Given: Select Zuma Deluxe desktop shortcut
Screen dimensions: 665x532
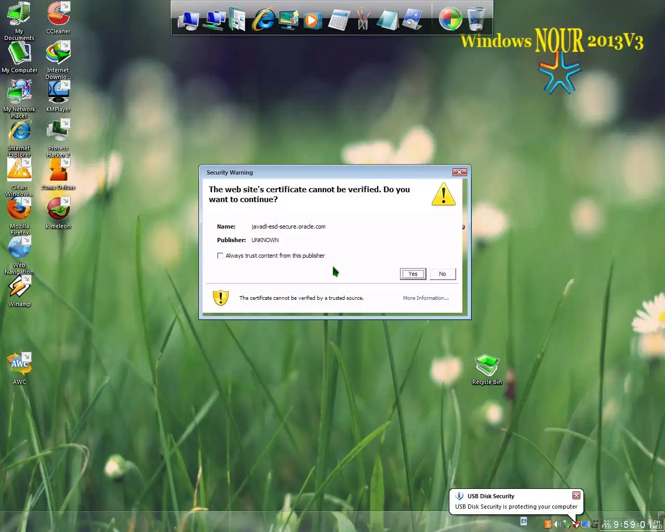Looking at the screenshot, I should [x=58, y=174].
